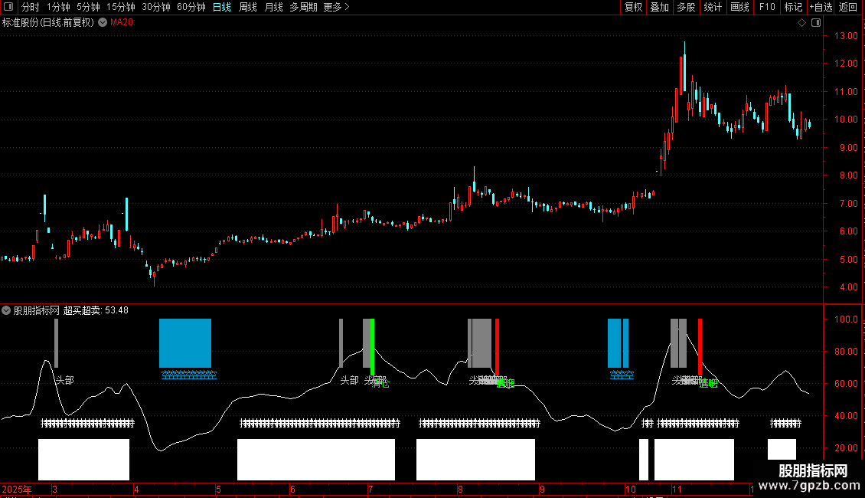Viewport: 865px width, 498px height.
Task: Click the large blue oversold block in April
Action: (185, 343)
